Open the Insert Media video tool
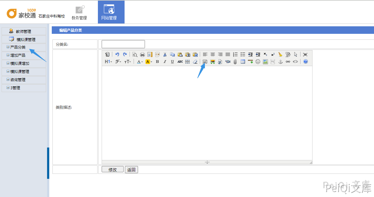Image resolution: width=374 pixels, height=197 pixels. 228,62
